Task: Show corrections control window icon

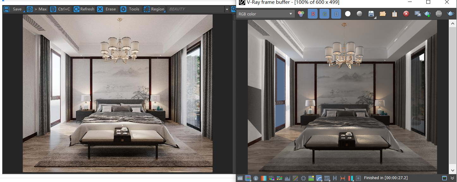Action: tap(240, 178)
